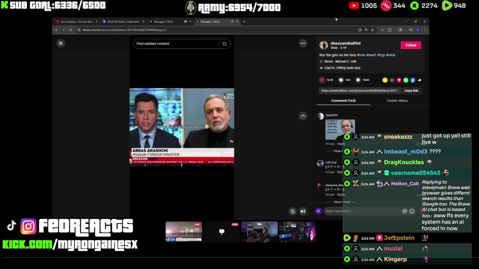
Task: Open Ajdin090's commenter avatar
Action: 320,116
